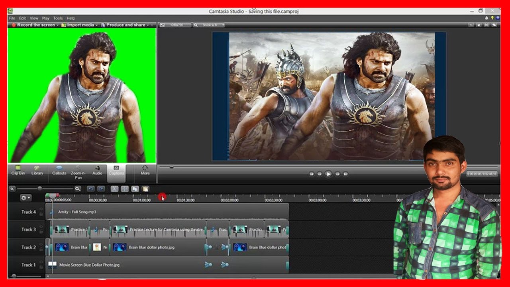Show more task tabs via More

pos(145,170)
